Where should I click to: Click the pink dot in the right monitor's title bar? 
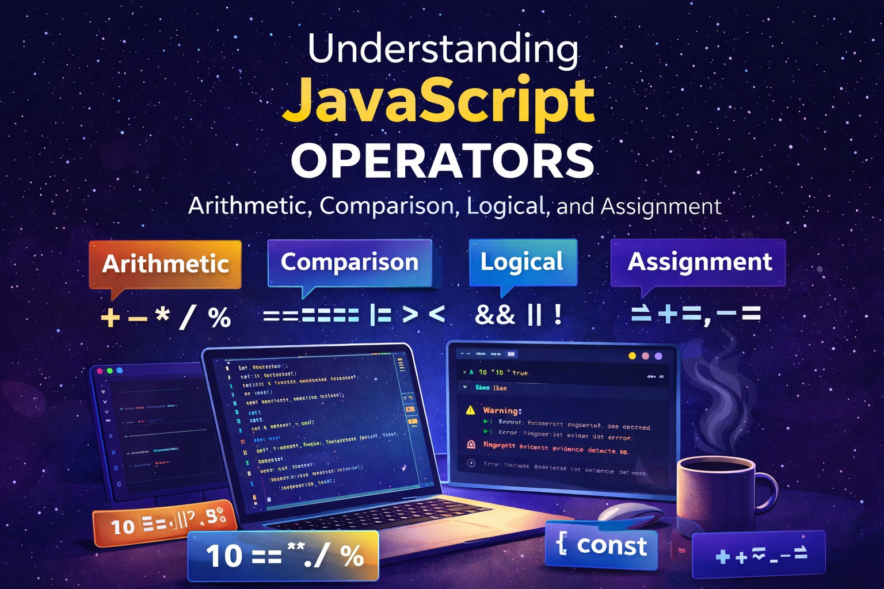pos(645,356)
